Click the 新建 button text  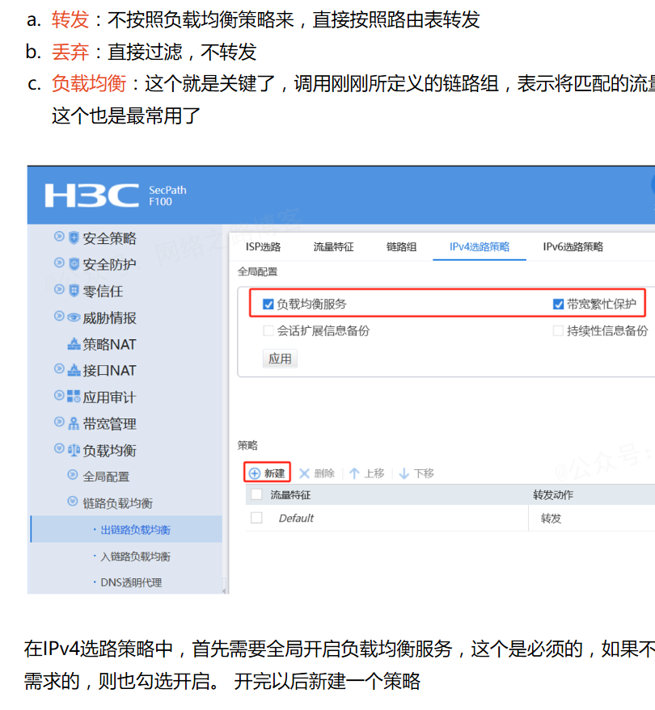point(275,473)
